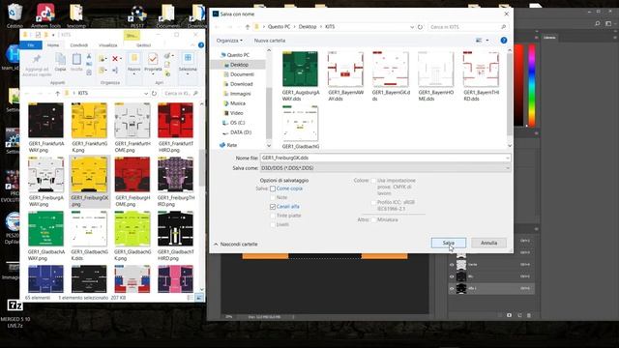Open the view options dropdown arrow in save dialog
This screenshot has height=348, width=619.
tap(487, 41)
